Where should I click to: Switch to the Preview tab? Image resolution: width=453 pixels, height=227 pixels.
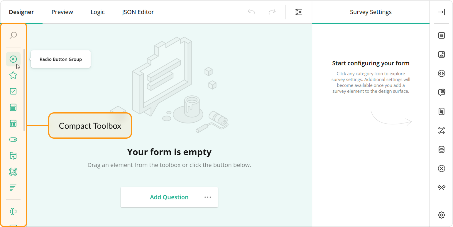(x=62, y=12)
